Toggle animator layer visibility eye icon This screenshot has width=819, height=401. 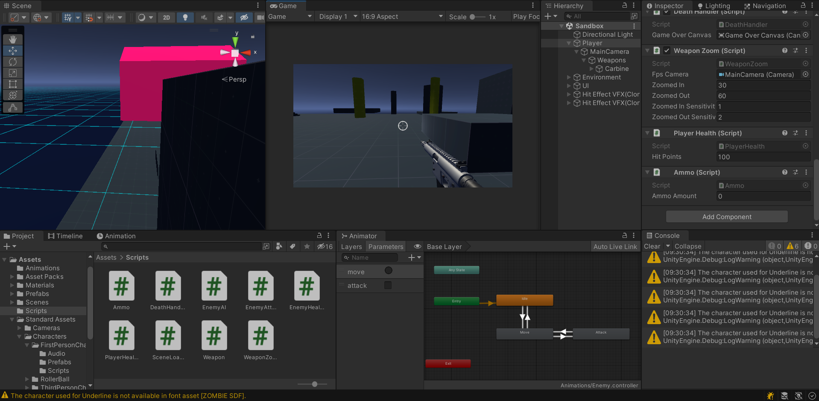[417, 246]
